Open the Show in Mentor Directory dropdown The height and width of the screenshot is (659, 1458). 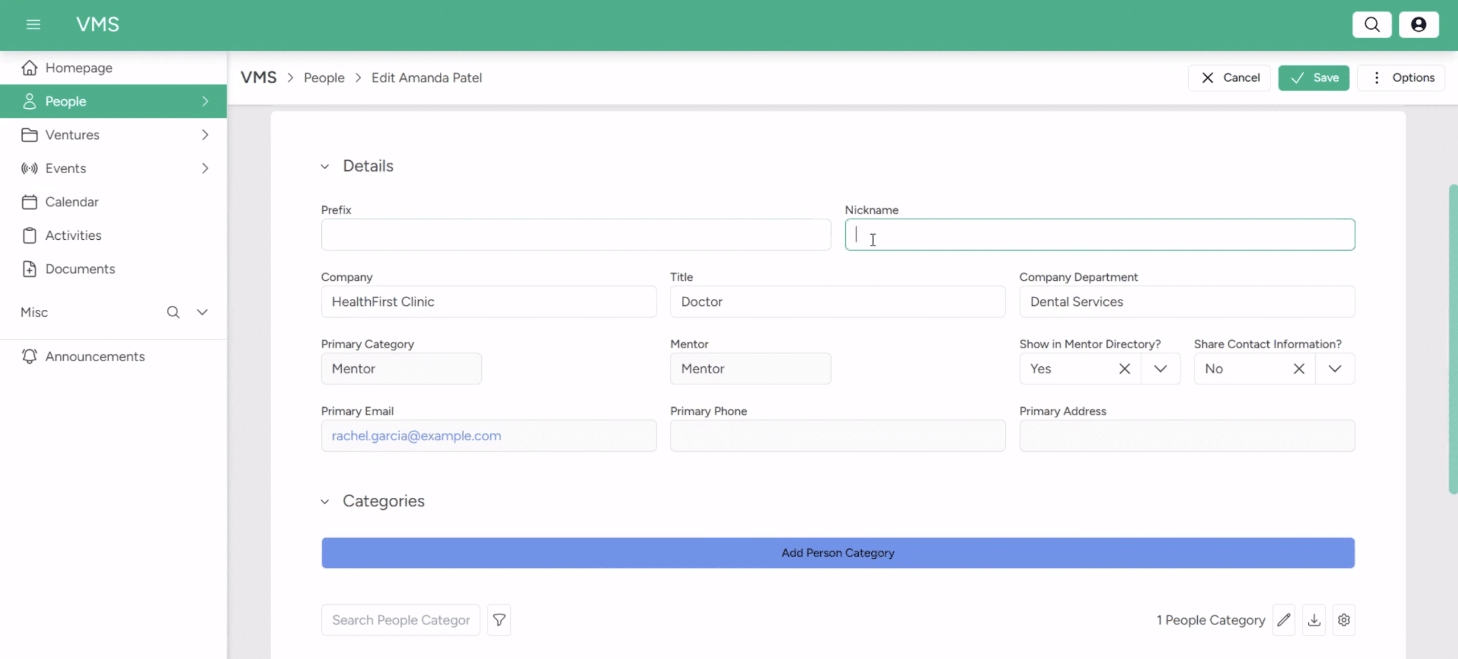(1161, 369)
